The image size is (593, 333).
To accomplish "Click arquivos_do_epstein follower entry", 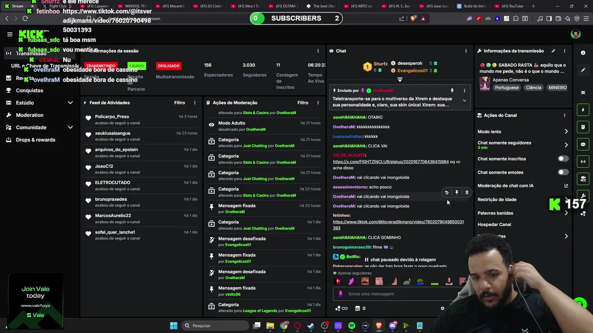I will tap(116, 150).
